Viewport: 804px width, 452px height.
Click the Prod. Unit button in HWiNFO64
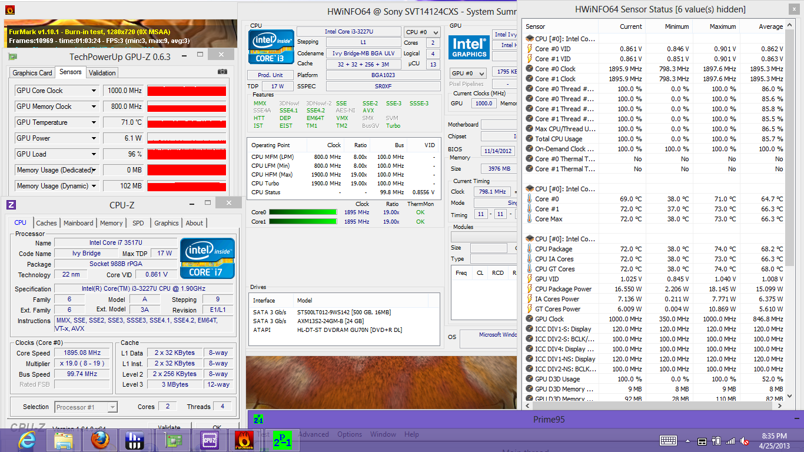point(270,75)
